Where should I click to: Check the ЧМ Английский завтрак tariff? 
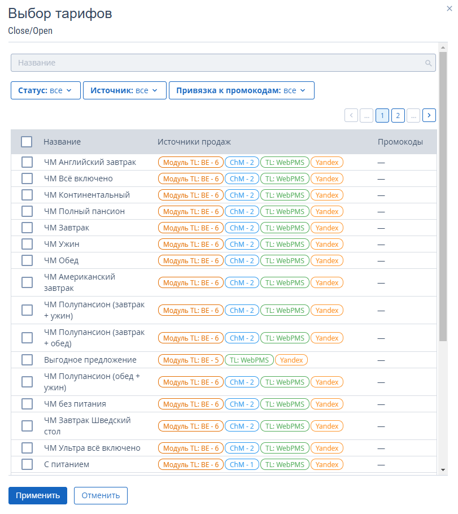[27, 162]
